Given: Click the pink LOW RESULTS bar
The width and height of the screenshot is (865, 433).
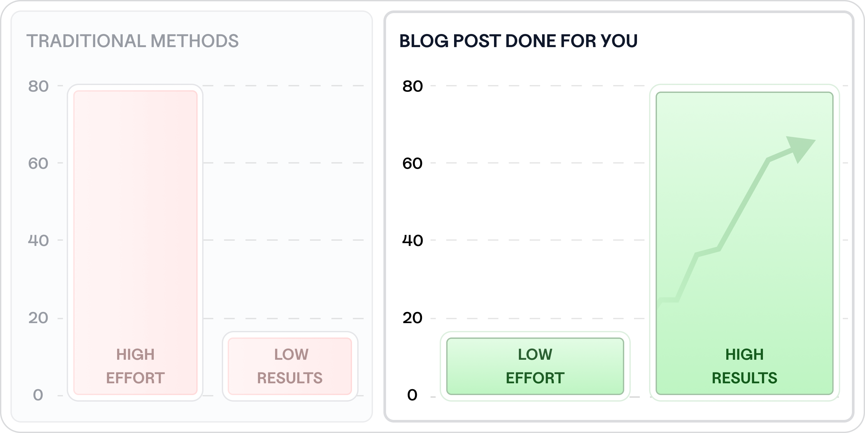Looking at the screenshot, I should 290,366.
